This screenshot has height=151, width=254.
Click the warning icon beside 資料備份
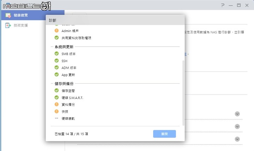point(56,104)
